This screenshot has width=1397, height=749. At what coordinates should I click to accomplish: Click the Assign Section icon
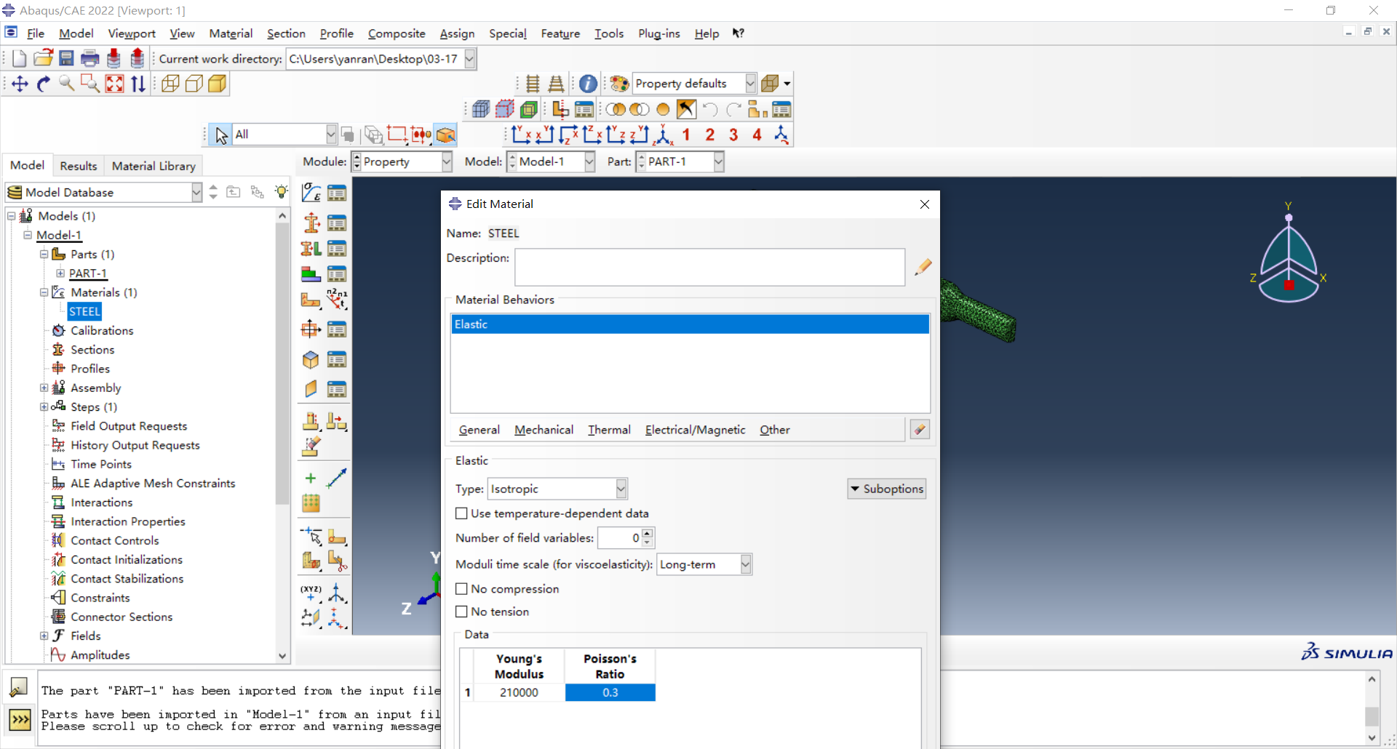point(311,248)
